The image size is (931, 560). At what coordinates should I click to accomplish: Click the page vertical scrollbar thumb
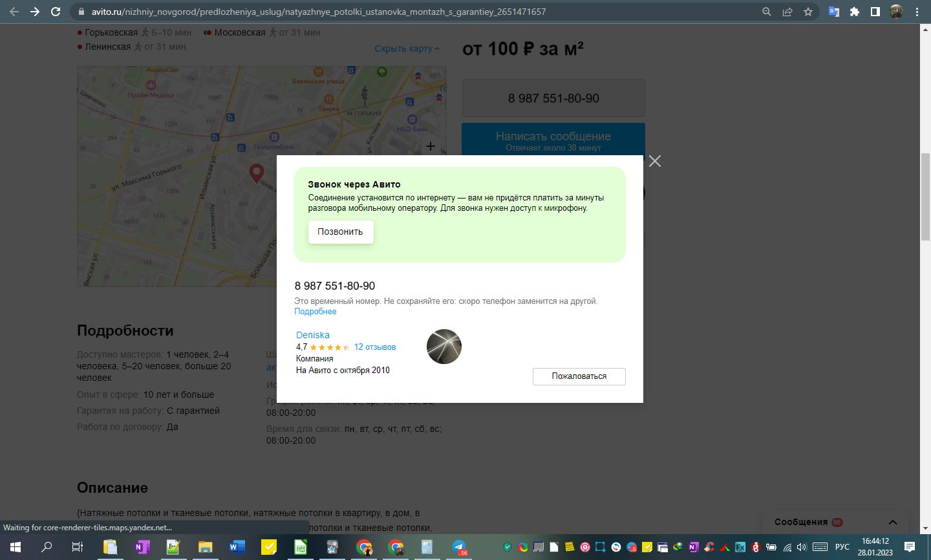pyautogui.click(x=925, y=197)
